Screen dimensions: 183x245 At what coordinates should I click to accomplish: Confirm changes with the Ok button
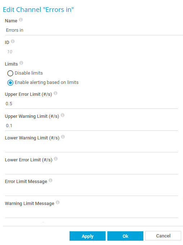tap(125, 236)
